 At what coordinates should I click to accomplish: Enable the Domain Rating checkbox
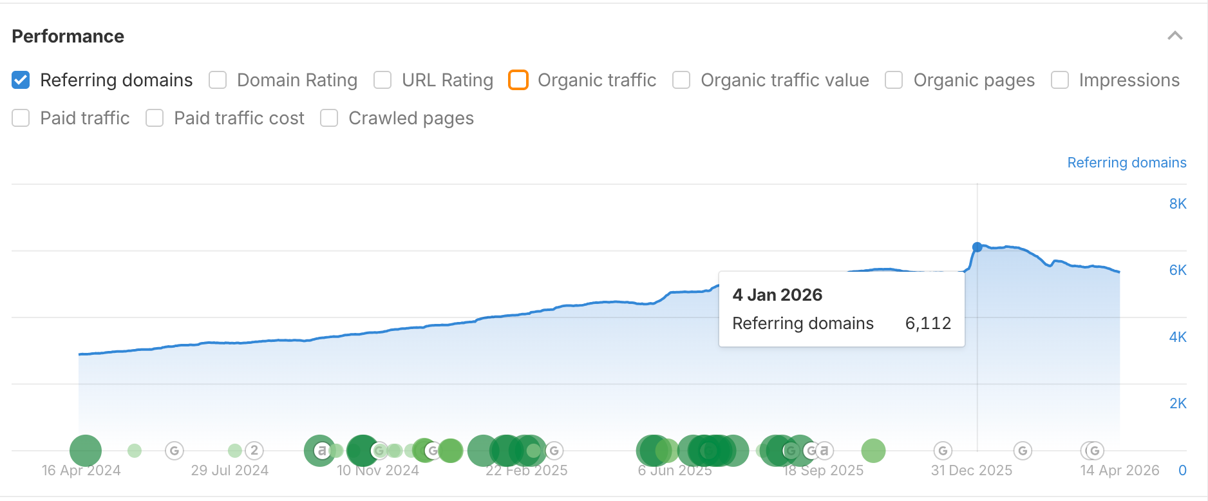(x=218, y=80)
